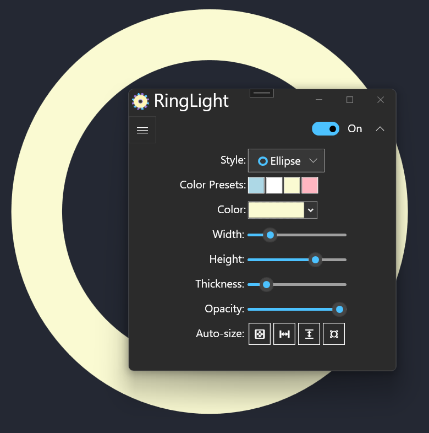Click auto-size fit to full screen icon

260,334
